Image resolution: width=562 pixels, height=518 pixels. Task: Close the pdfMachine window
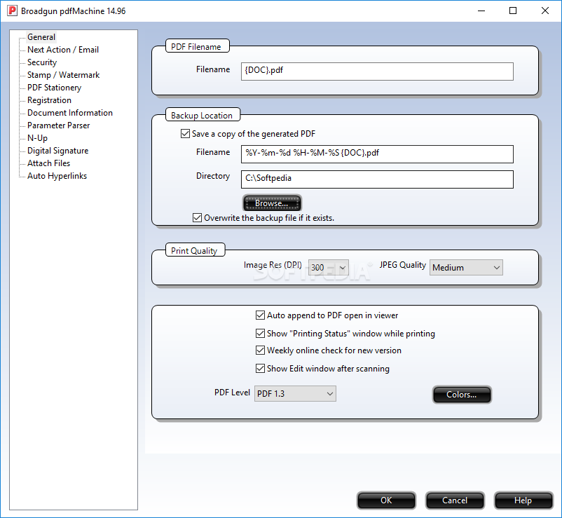544,11
